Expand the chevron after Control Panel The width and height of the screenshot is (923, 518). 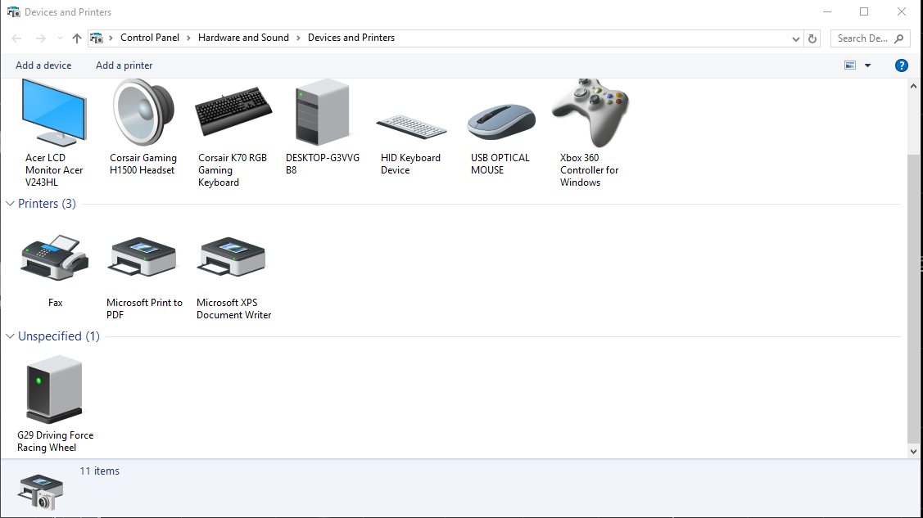[189, 38]
